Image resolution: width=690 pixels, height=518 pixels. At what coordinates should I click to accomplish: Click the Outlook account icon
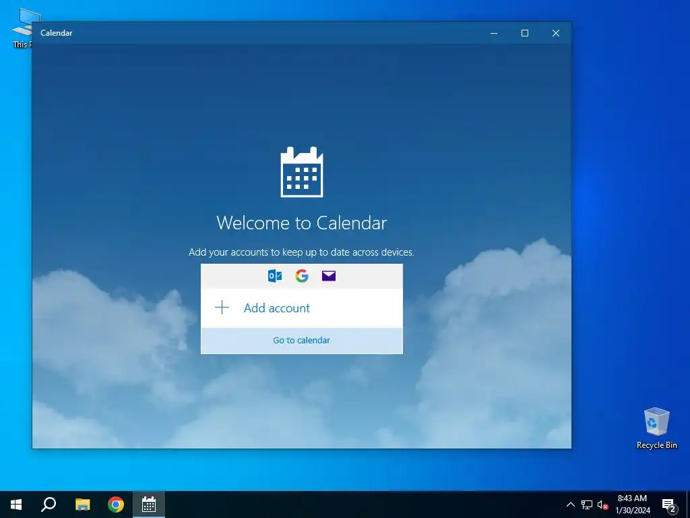pos(275,276)
